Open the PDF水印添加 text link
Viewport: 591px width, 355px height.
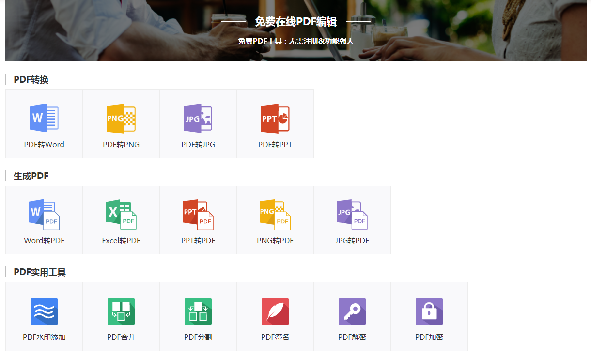(x=44, y=337)
